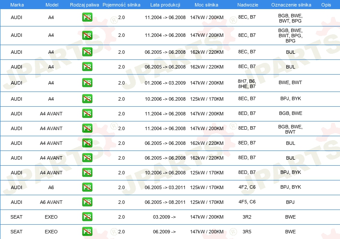Select engine codes BGB, BWE, BWT in A4 AVANT row

tap(290, 129)
